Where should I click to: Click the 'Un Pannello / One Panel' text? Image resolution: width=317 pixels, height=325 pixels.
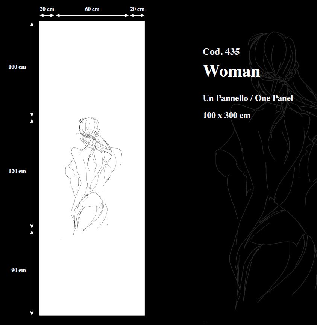[248, 98]
